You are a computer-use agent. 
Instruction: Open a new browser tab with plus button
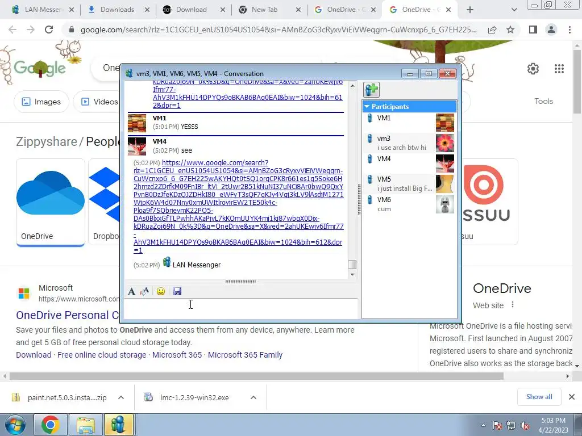click(x=470, y=10)
